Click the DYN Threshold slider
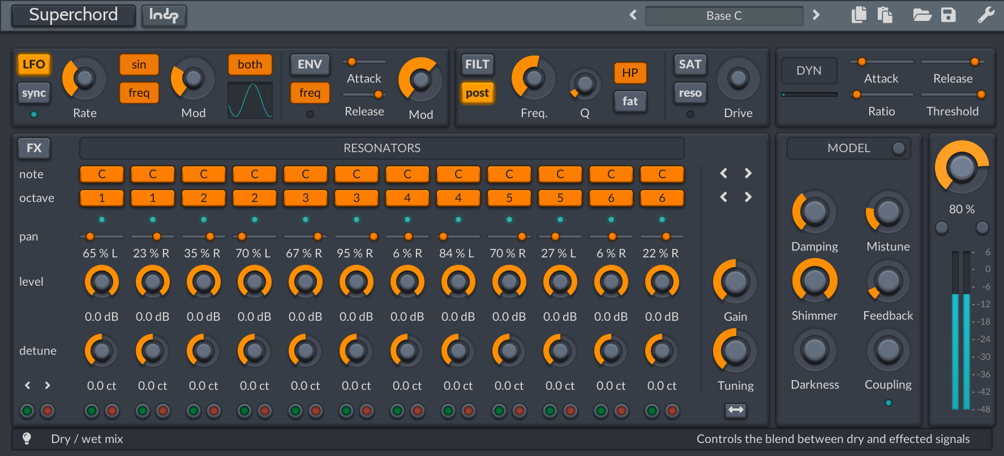 point(953,94)
